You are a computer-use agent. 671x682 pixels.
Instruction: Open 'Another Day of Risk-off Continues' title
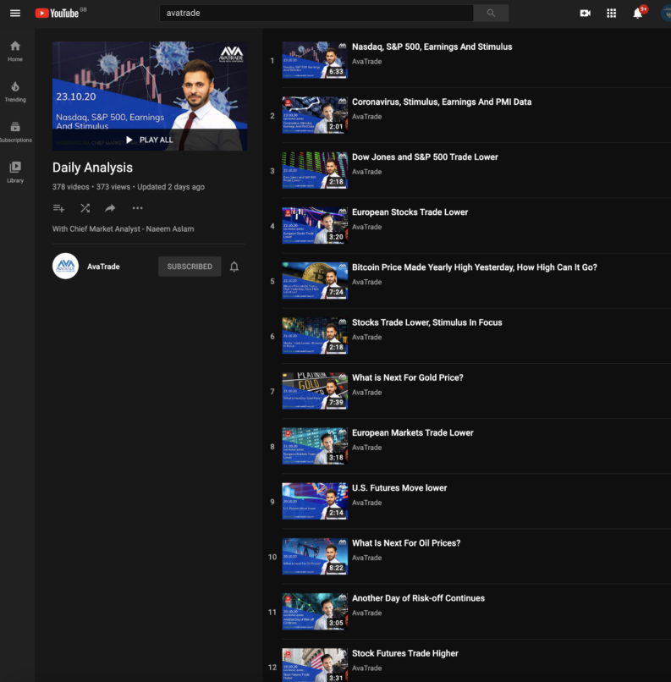pos(418,598)
